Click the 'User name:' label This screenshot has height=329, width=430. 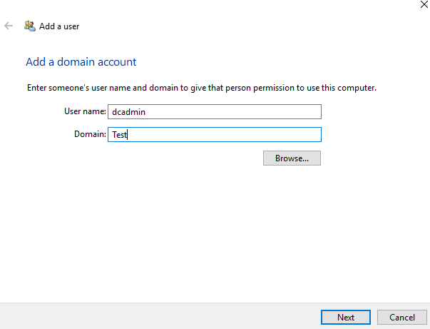(x=84, y=111)
